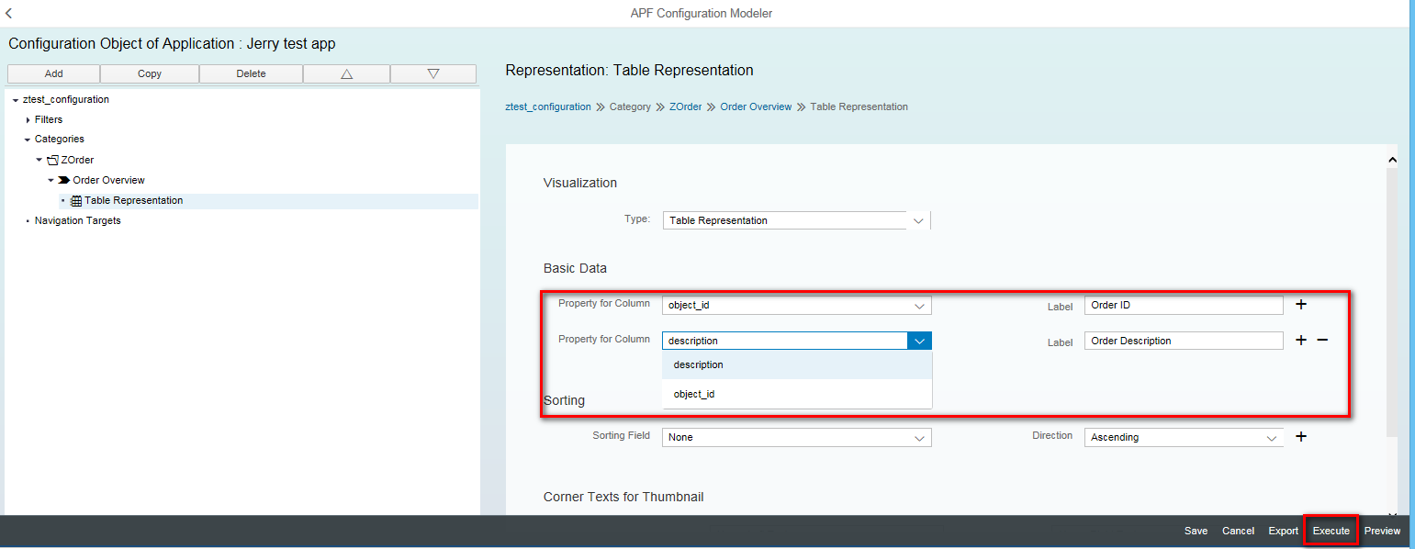The width and height of the screenshot is (1415, 549).
Task: Open the Sorting Field dropdown
Action: [919, 438]
